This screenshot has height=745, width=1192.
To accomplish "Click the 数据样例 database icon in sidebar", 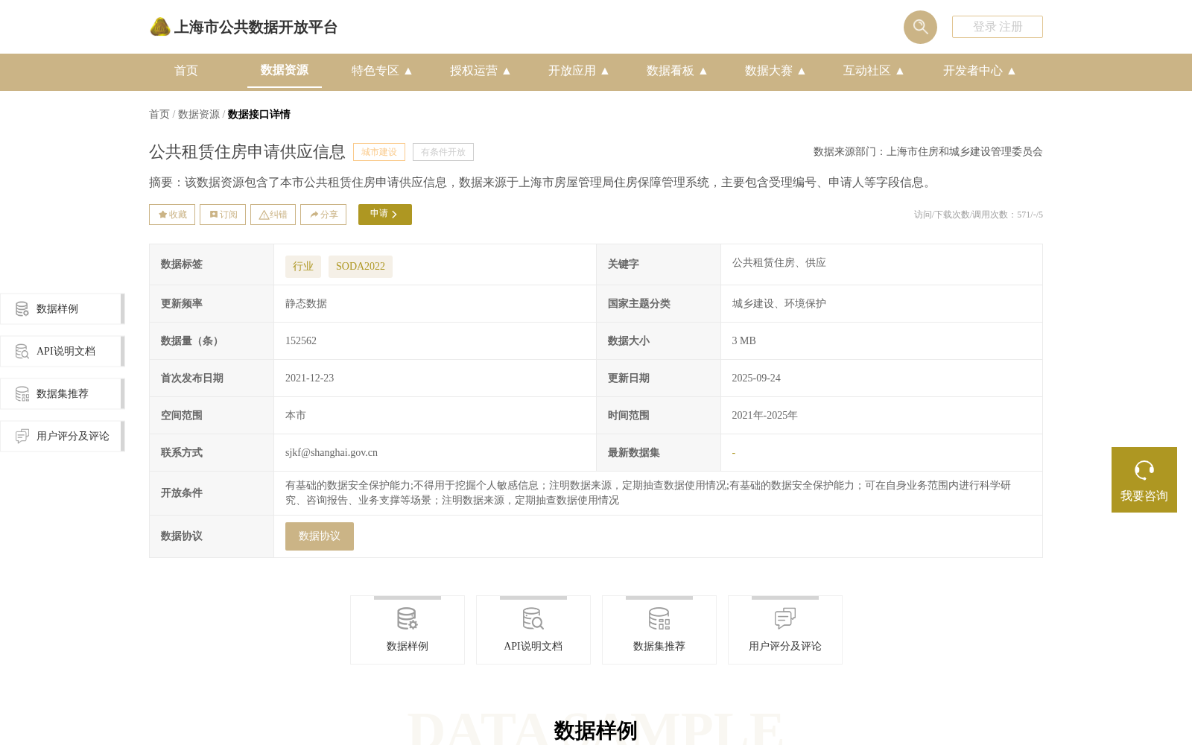I will 22,308.
